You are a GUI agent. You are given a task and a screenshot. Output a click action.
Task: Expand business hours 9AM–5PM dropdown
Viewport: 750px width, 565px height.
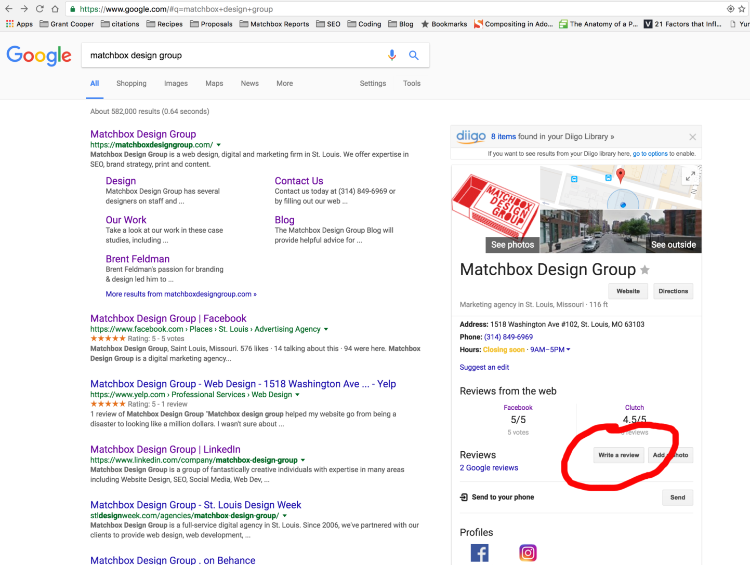pos(550,349)
